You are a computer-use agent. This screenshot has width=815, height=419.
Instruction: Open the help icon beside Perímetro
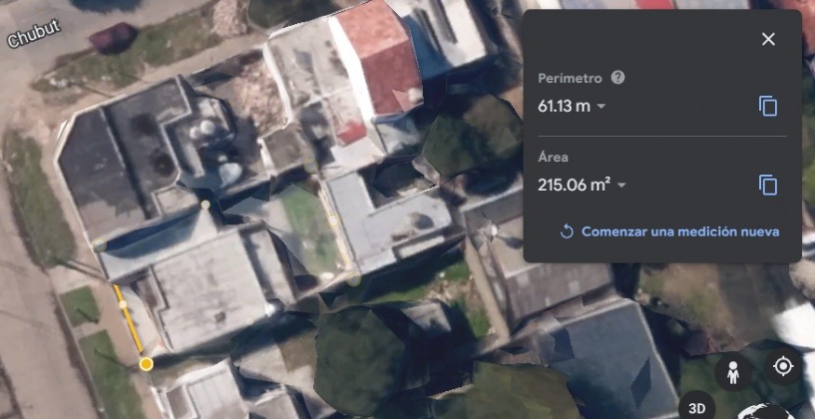pyautogui.click(x=618, y=78)
